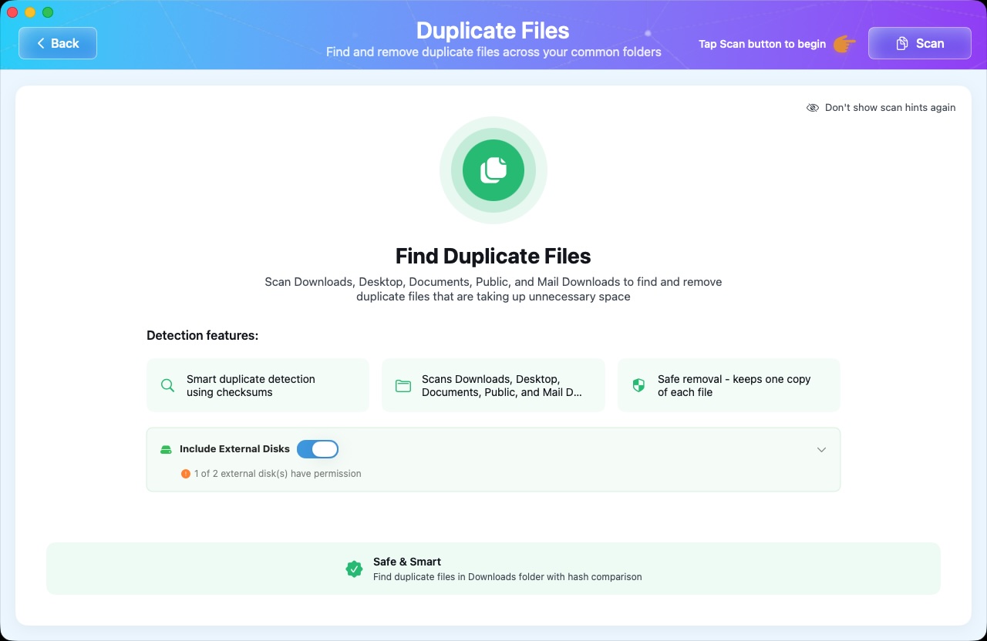Viewport: 987px width, 641px height.
Task: Click the document icon inside the Scan button
Action: pos(902,43)
